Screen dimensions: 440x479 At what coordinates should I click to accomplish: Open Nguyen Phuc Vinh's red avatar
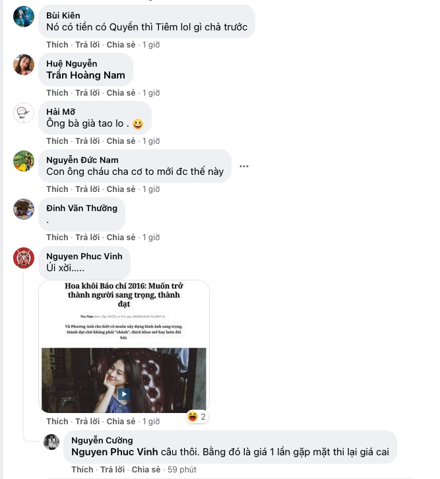24,258
